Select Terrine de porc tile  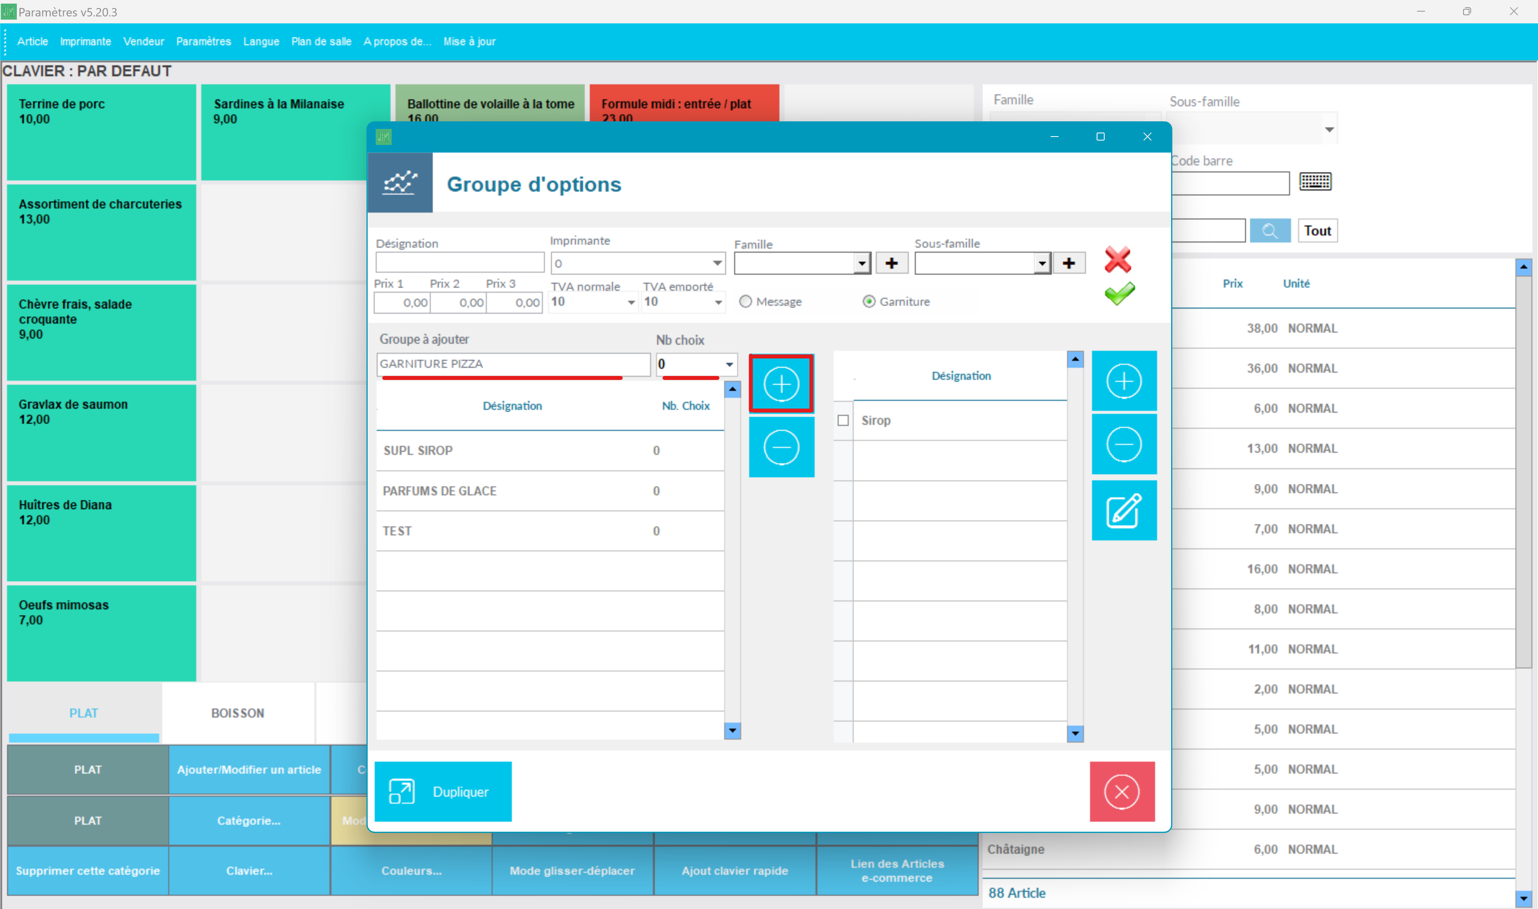point(102,132)
